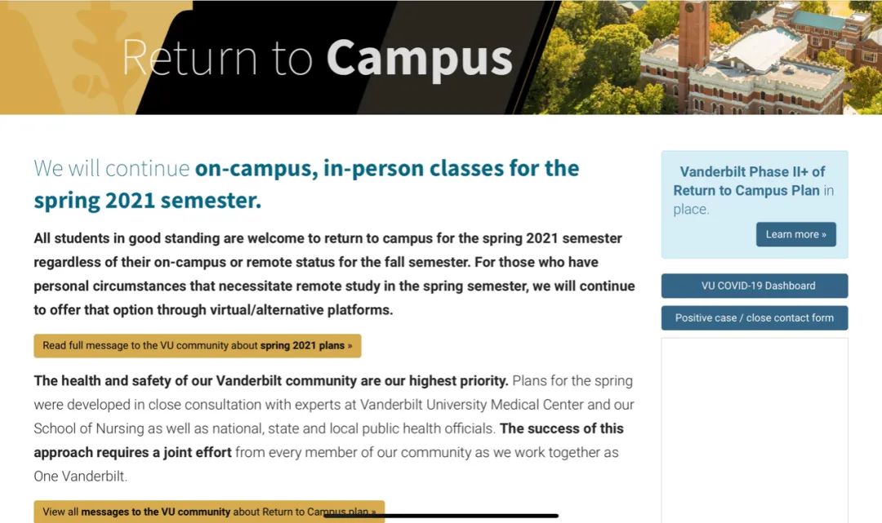The image size is (882, 523).
Task: Click the on-campus, in-person classes headline
Action: tap(306, 184)
